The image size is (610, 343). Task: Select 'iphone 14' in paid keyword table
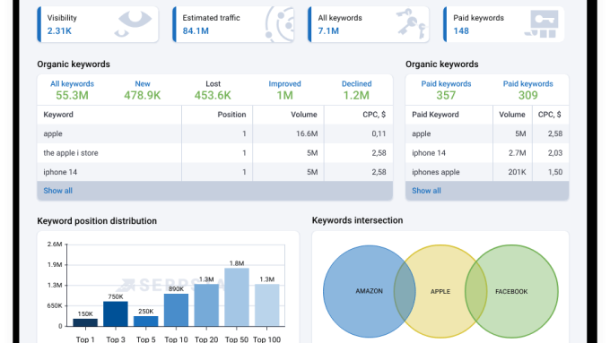(x=428, y=152)
